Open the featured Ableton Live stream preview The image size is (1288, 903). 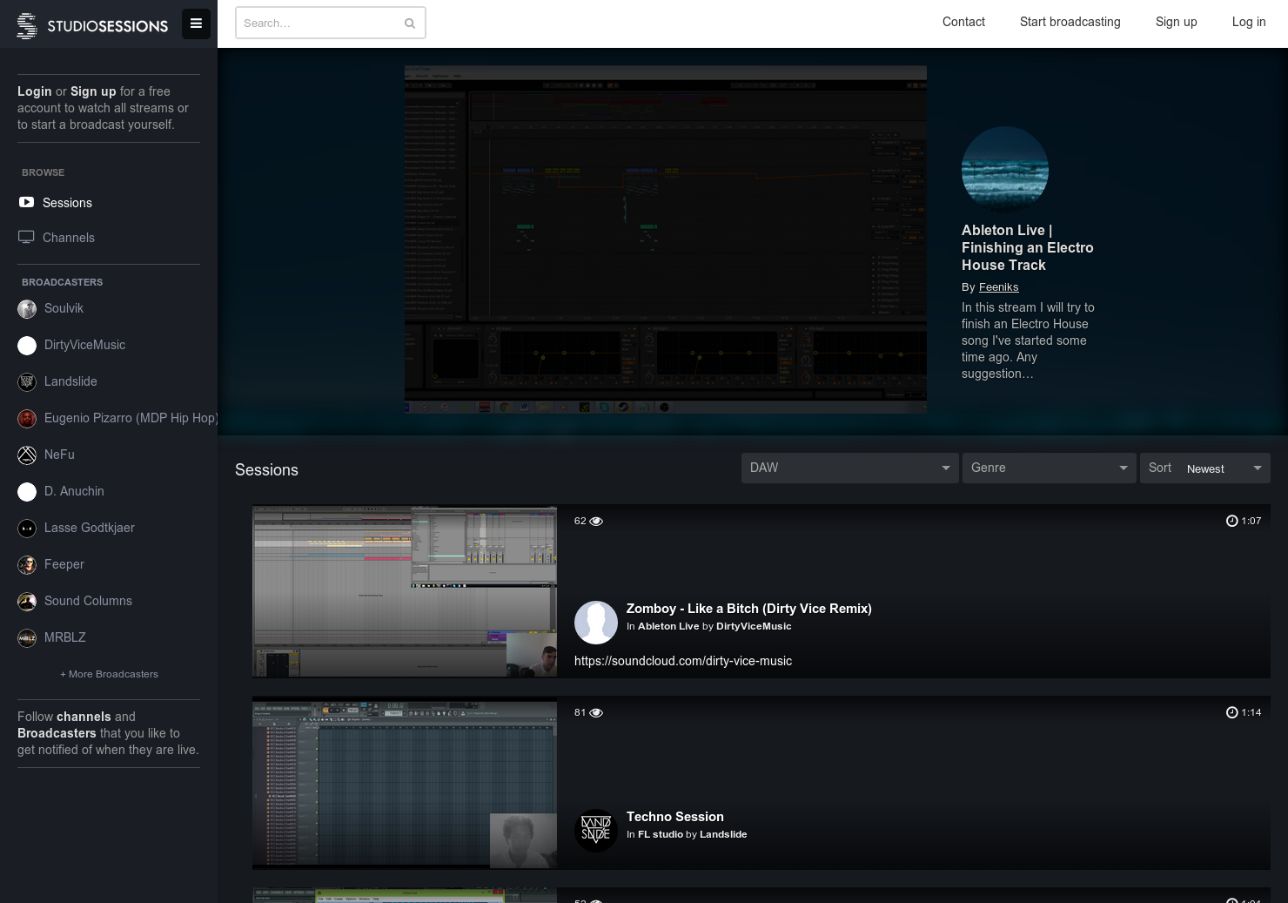pos(666,239)
